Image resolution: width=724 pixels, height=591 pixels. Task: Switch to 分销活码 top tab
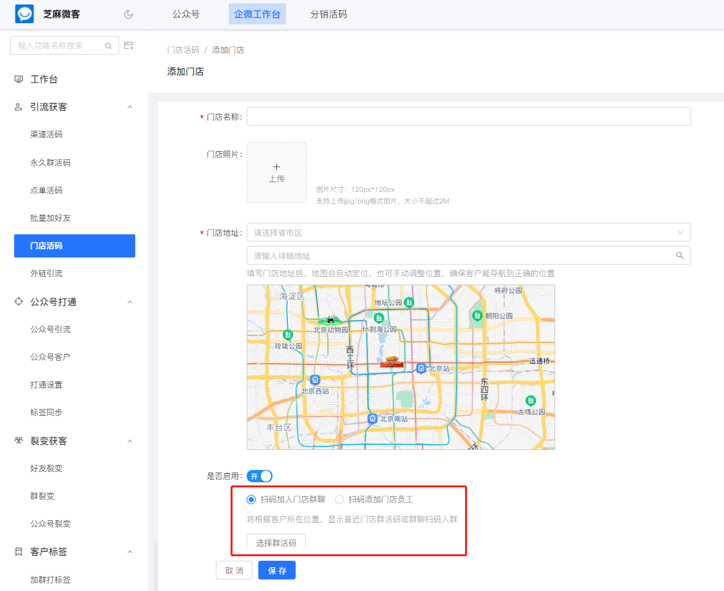(x=329, y=14)
